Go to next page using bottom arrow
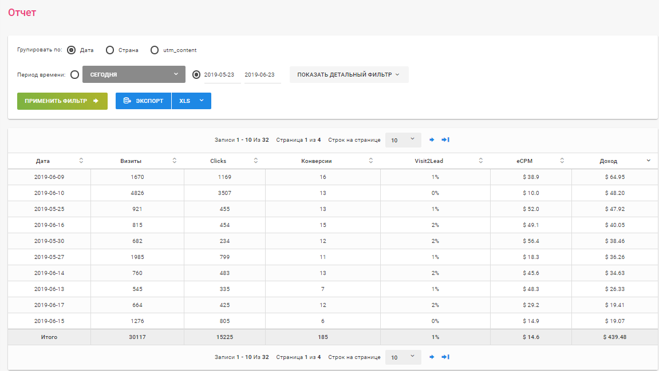Screen dimensions: 659x371 coord(432,357)
